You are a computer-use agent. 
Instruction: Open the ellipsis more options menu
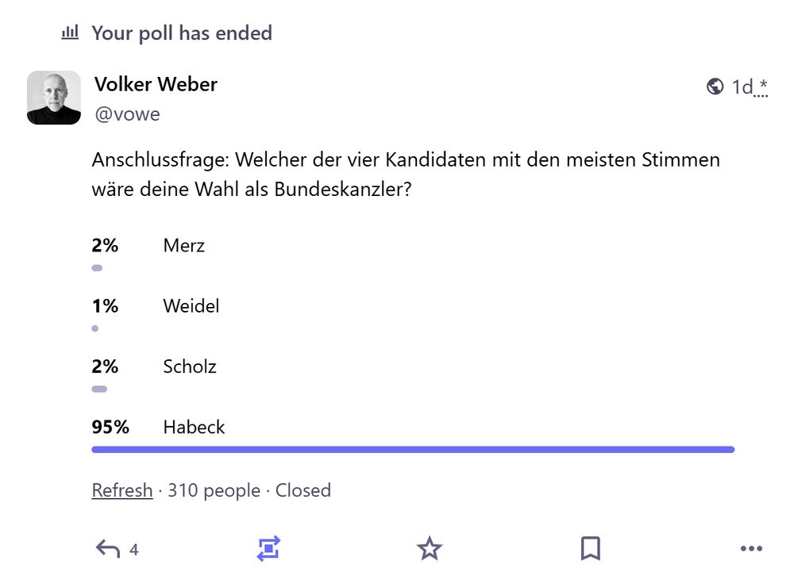[750, 547]
